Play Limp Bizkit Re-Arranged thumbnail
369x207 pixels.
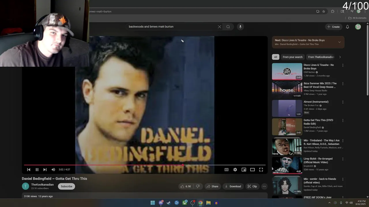287,165
